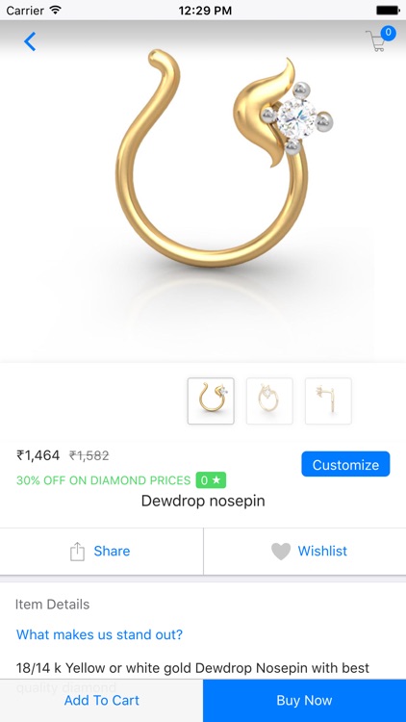Screen dimensions: 406x722
Task: Open What makes us stand out link
Action: click(x=99, y=634)
